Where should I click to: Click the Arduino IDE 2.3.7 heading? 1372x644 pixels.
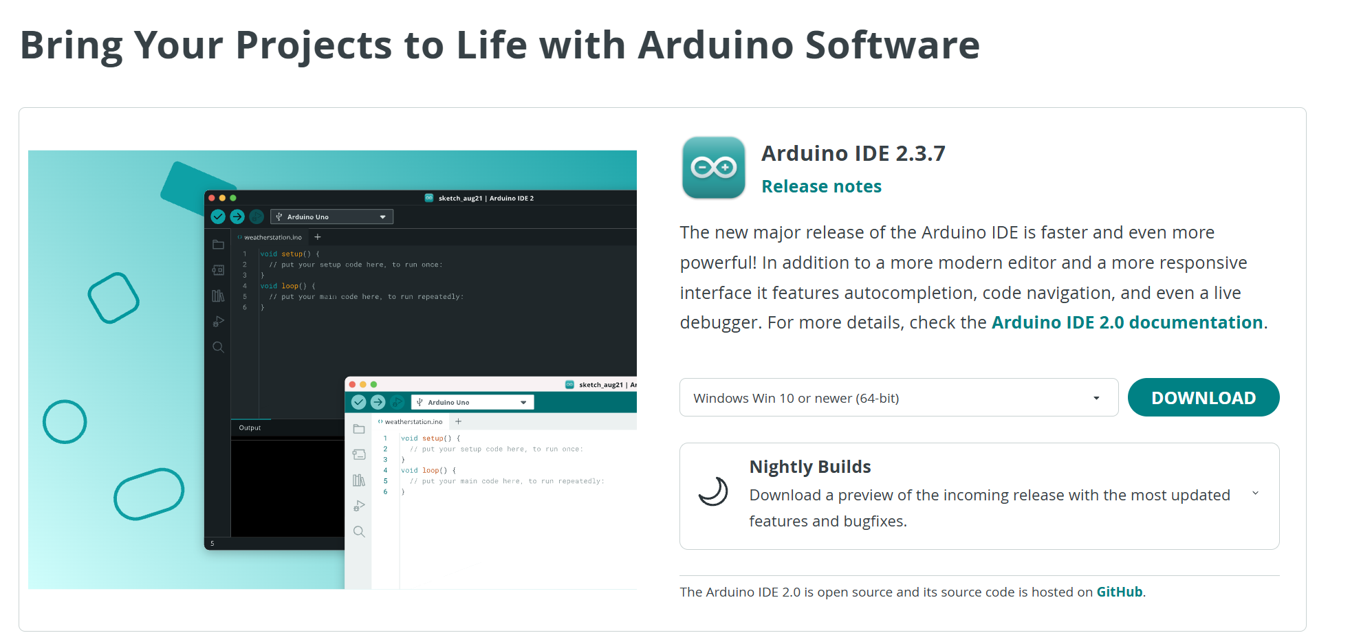coord(853,153)
